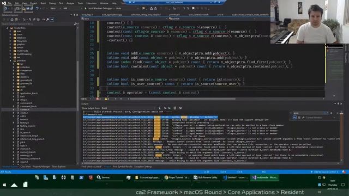The height and width of the screenshot is (196, 349).
Task: Open the Analyze menu
Action: click(70, 3)
